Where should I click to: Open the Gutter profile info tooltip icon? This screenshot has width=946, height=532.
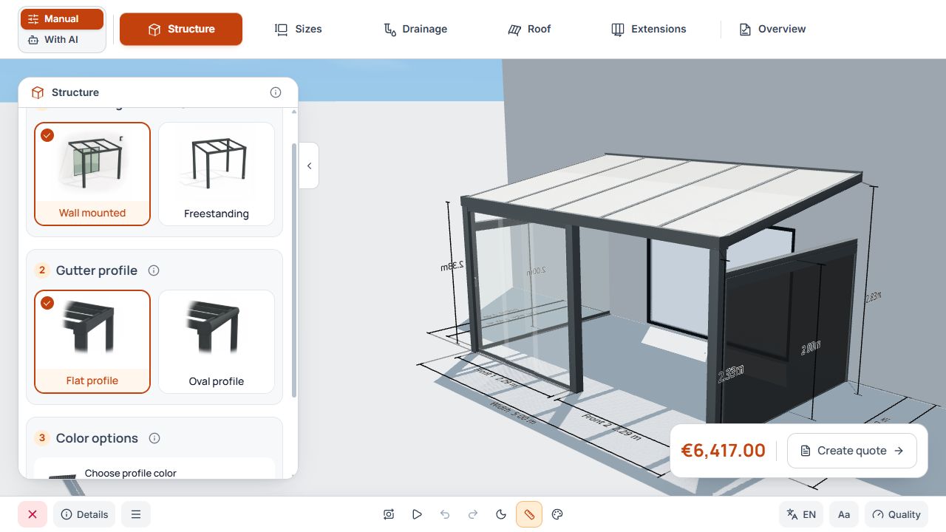[154, 270]
